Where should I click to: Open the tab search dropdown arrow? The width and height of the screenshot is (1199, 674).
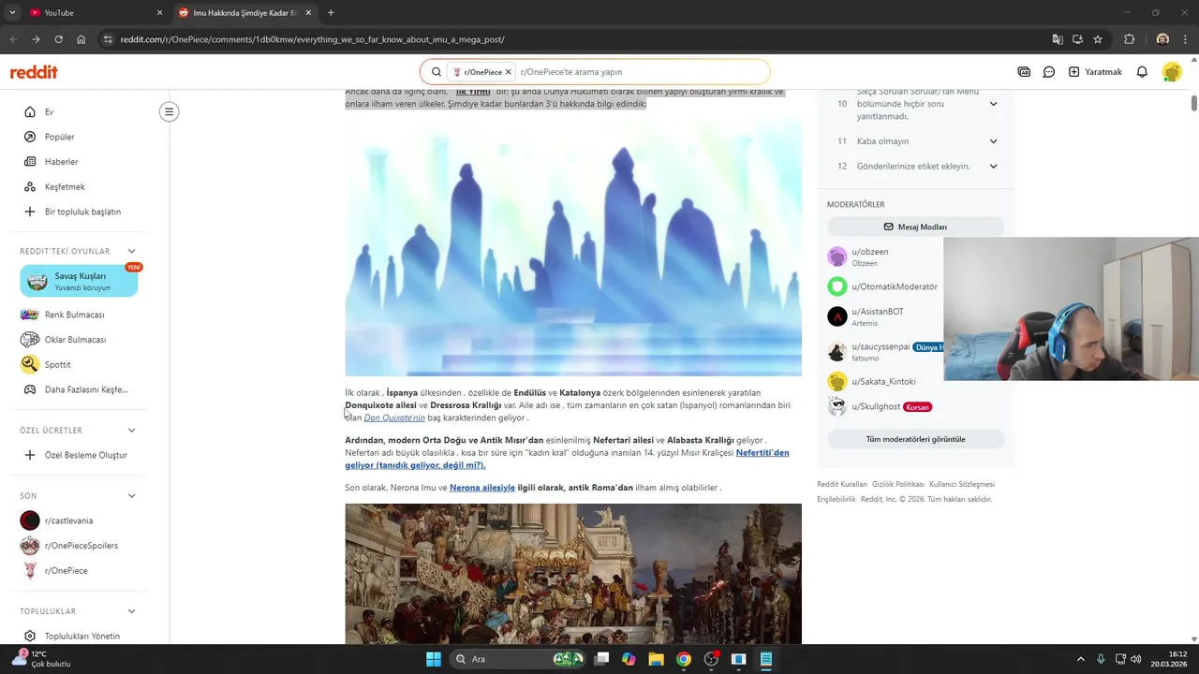[x=11, y=13]
